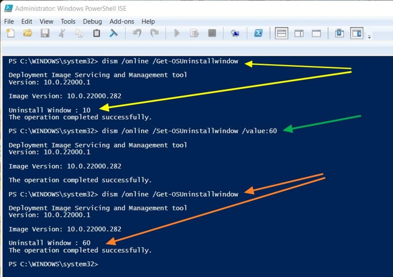Click the New script icon

11,33
